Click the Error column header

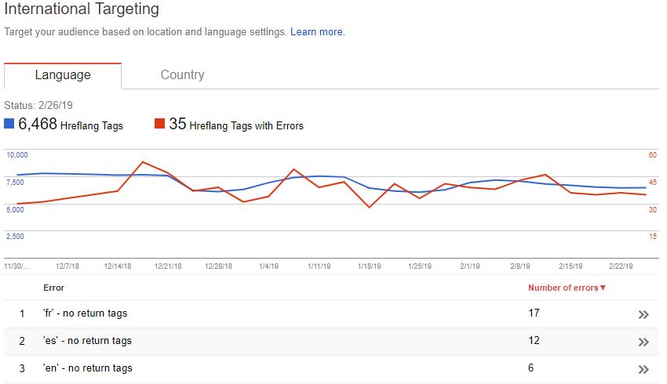[x=53, y=288]
